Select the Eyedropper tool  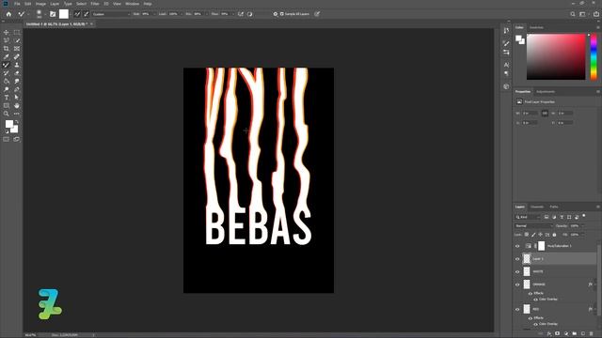pos(7,56)
